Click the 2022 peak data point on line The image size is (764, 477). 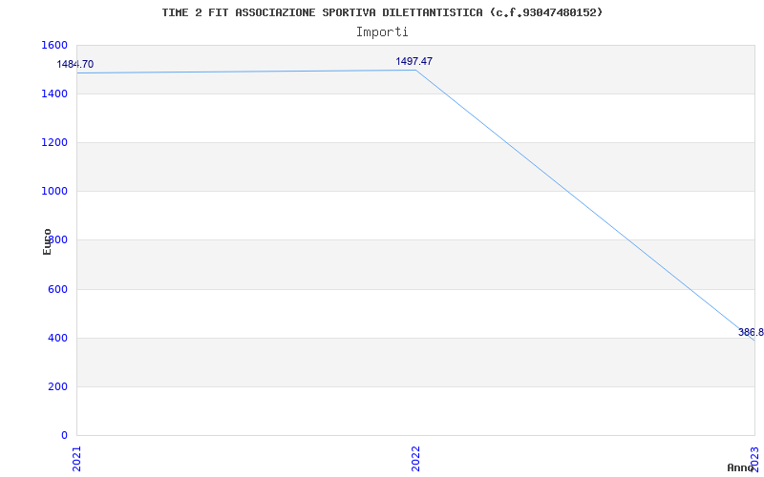(x=415, y=70)
